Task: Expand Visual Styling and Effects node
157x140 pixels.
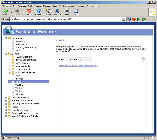Action: 6,116
